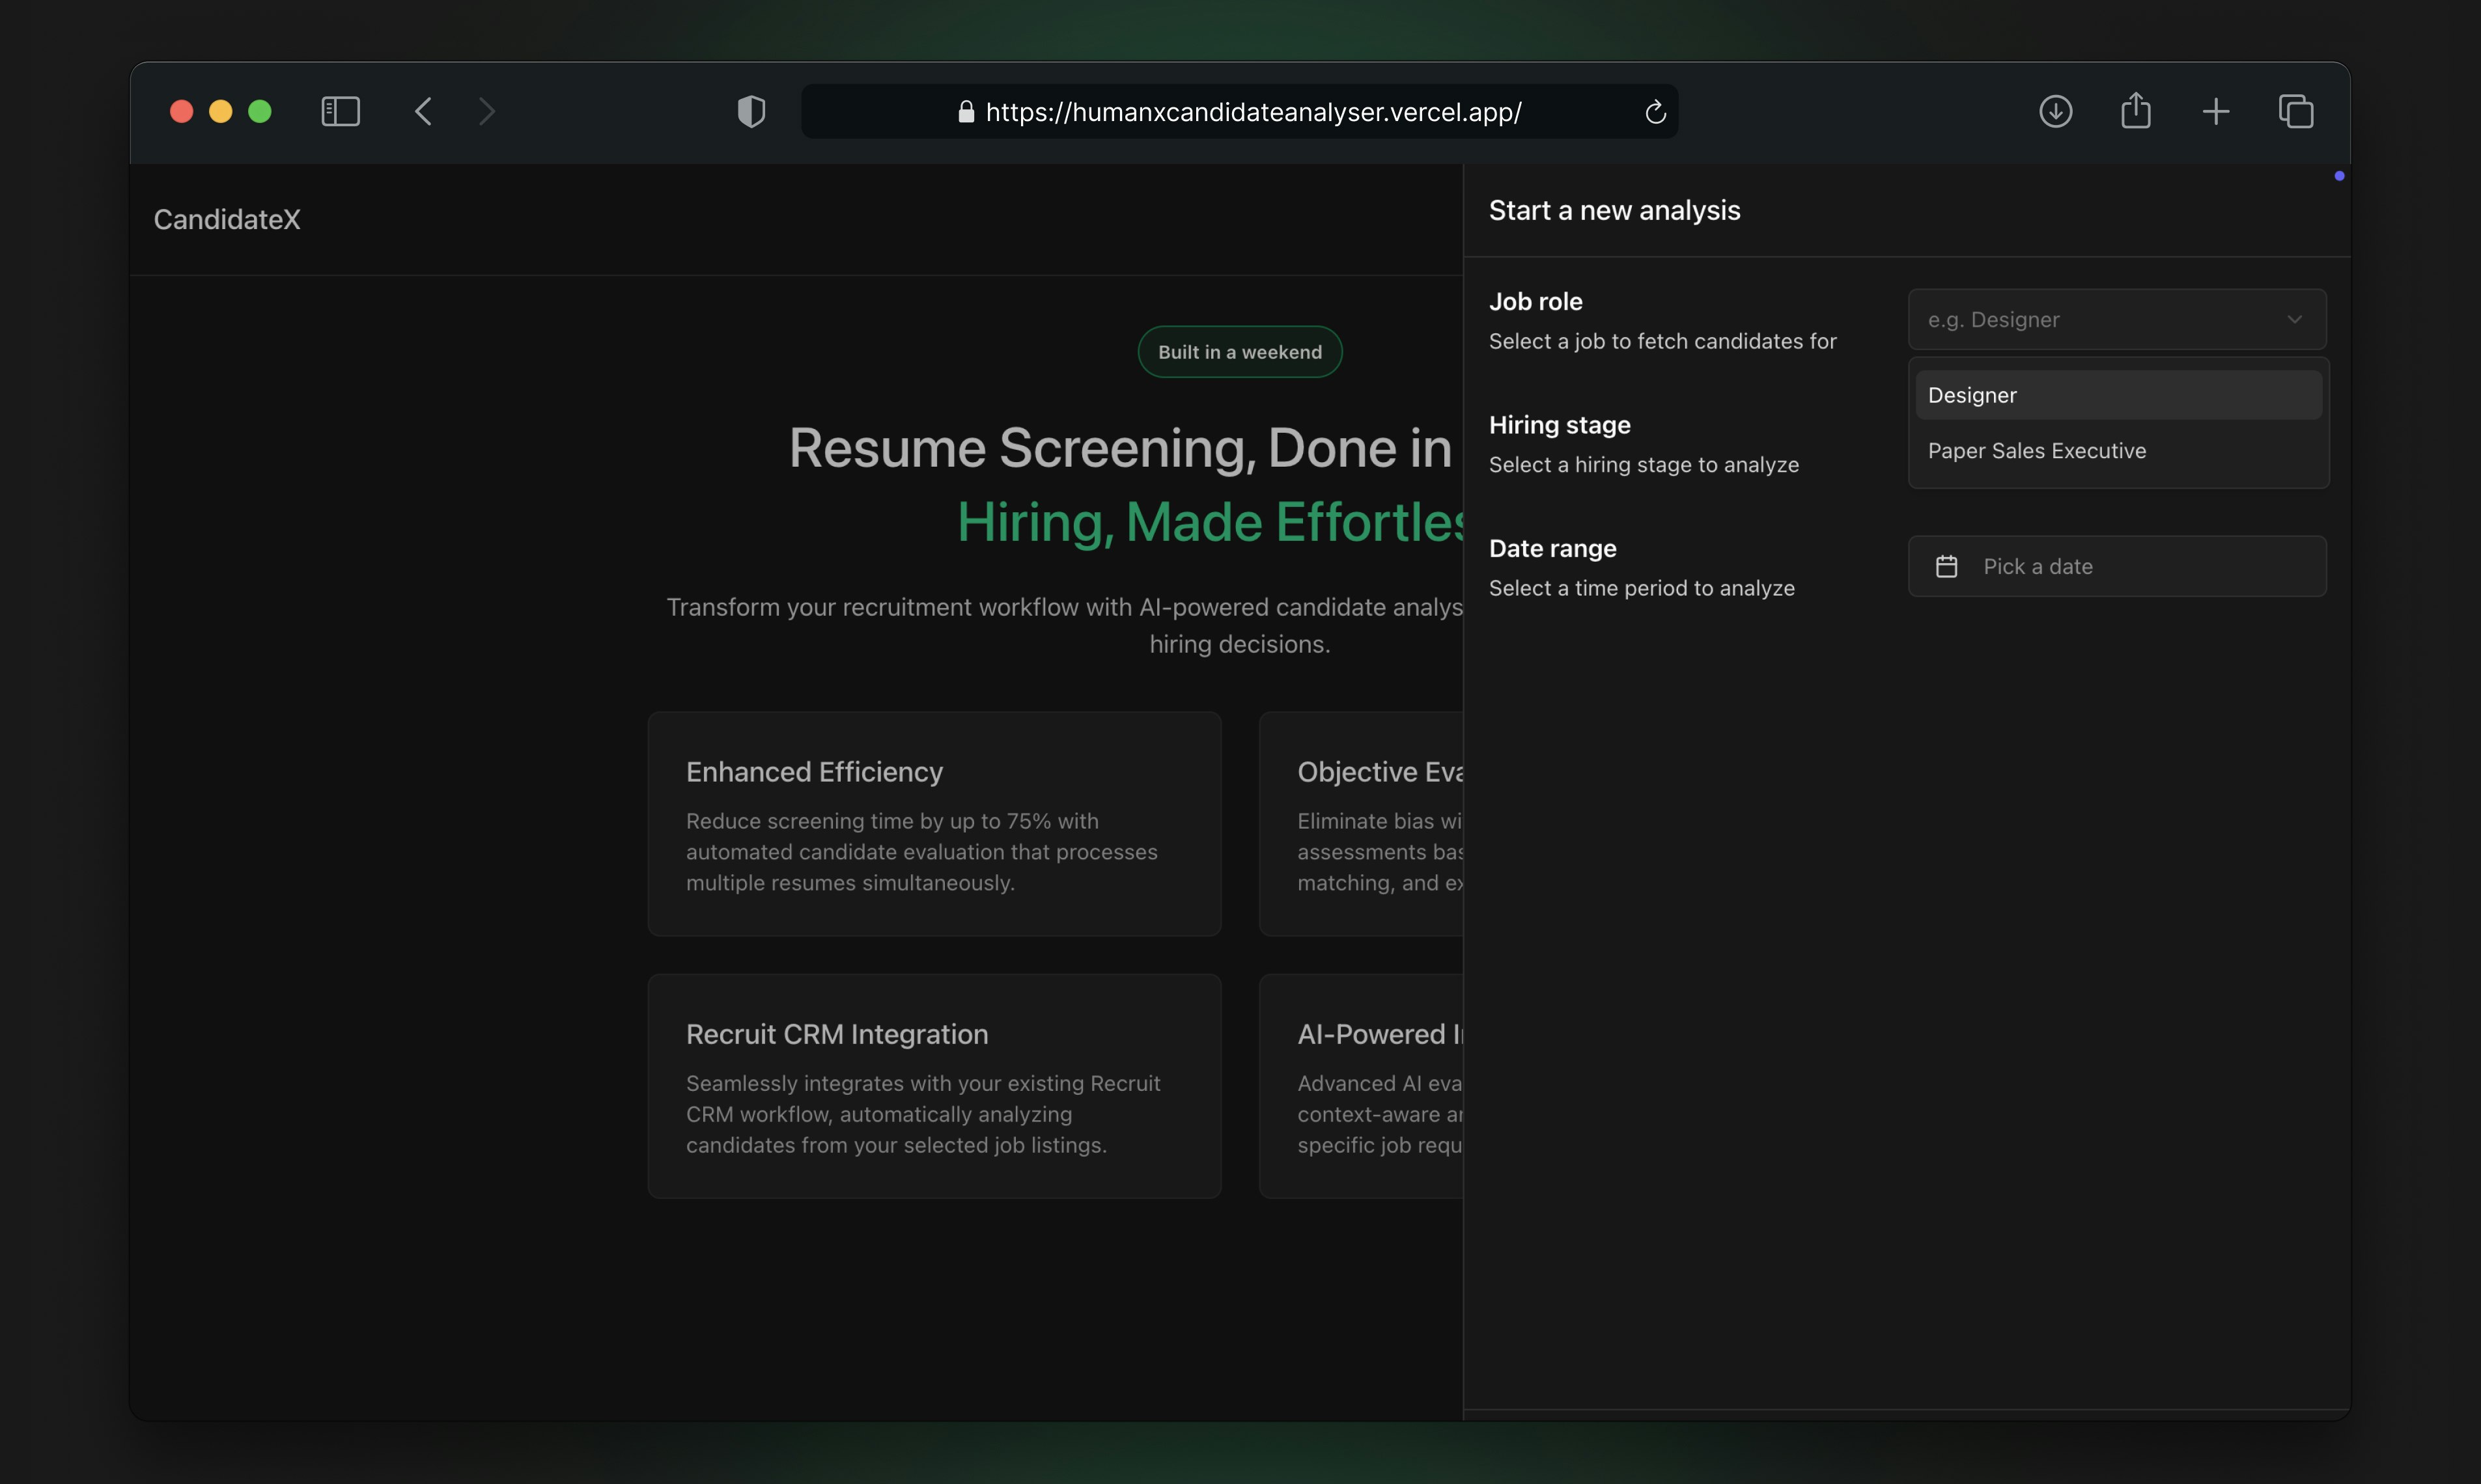The height and width of the screenshot is (1484, 2481).
Task: Open the 'Pick a date' date picker
Action: 2131,567
